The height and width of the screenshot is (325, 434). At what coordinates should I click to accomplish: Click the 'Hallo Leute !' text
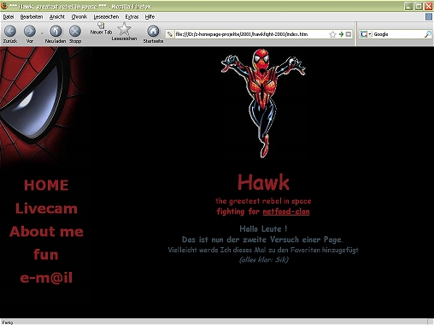coord(263,228)
